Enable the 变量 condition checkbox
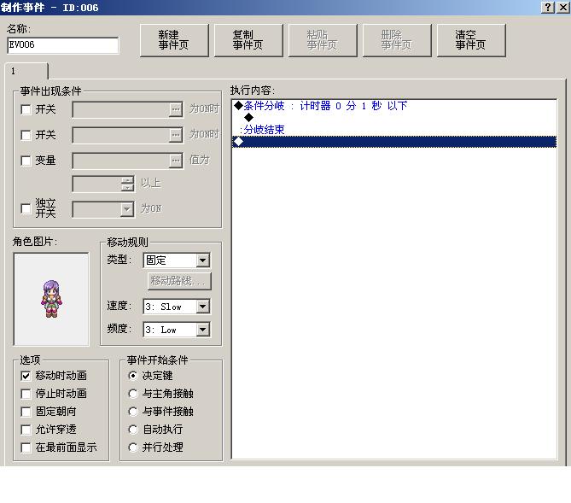Viewport: 571px width, 503px height. (x=26, y=161)
